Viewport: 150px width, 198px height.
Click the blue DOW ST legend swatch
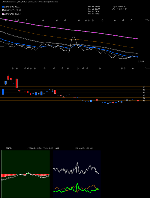pos(3,7)
